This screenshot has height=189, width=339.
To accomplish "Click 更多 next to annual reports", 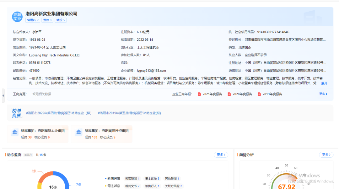I will click(x=323, y=94).
